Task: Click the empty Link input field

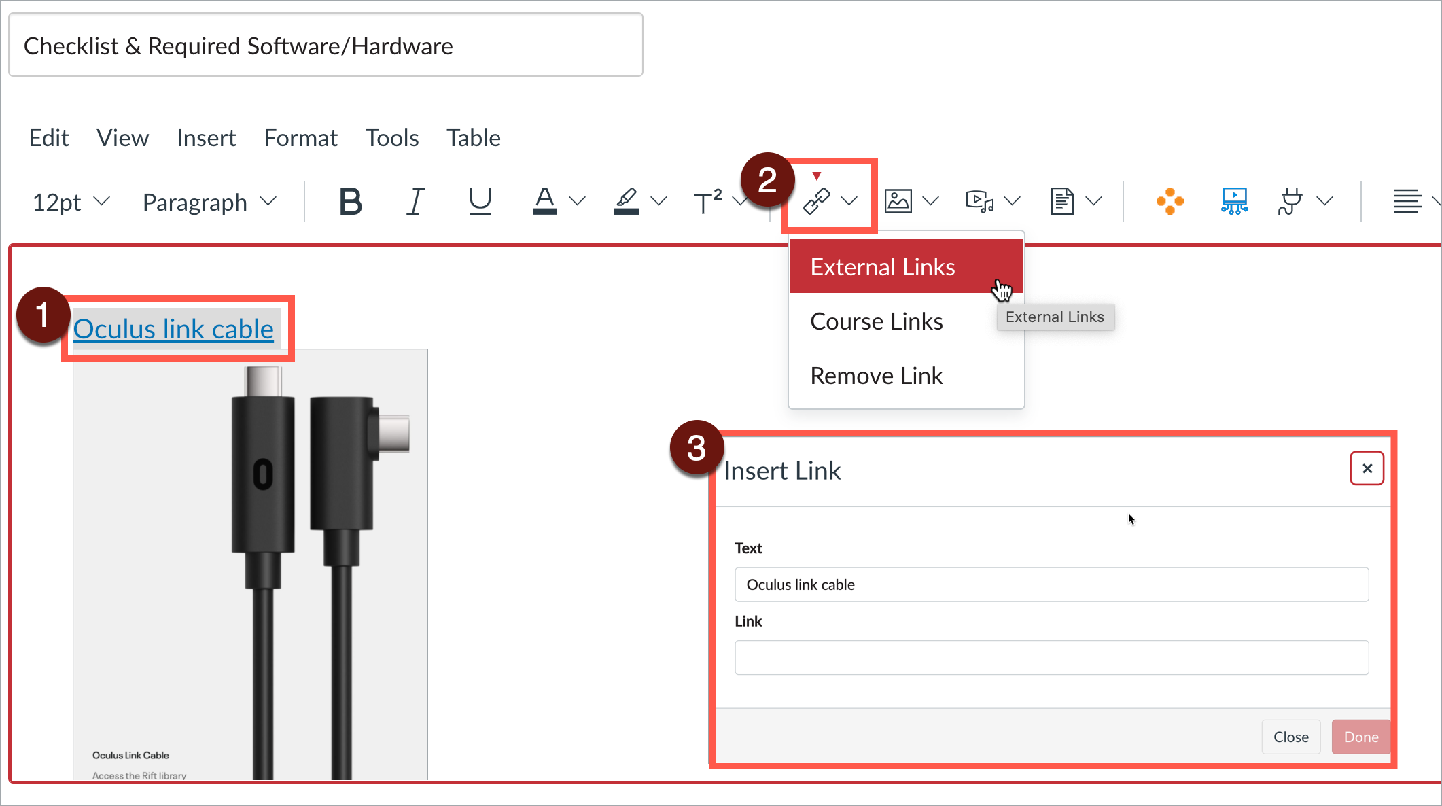Action: [1051, 657]
